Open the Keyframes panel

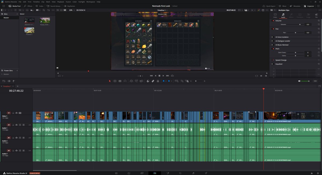(x=69, y=6)
